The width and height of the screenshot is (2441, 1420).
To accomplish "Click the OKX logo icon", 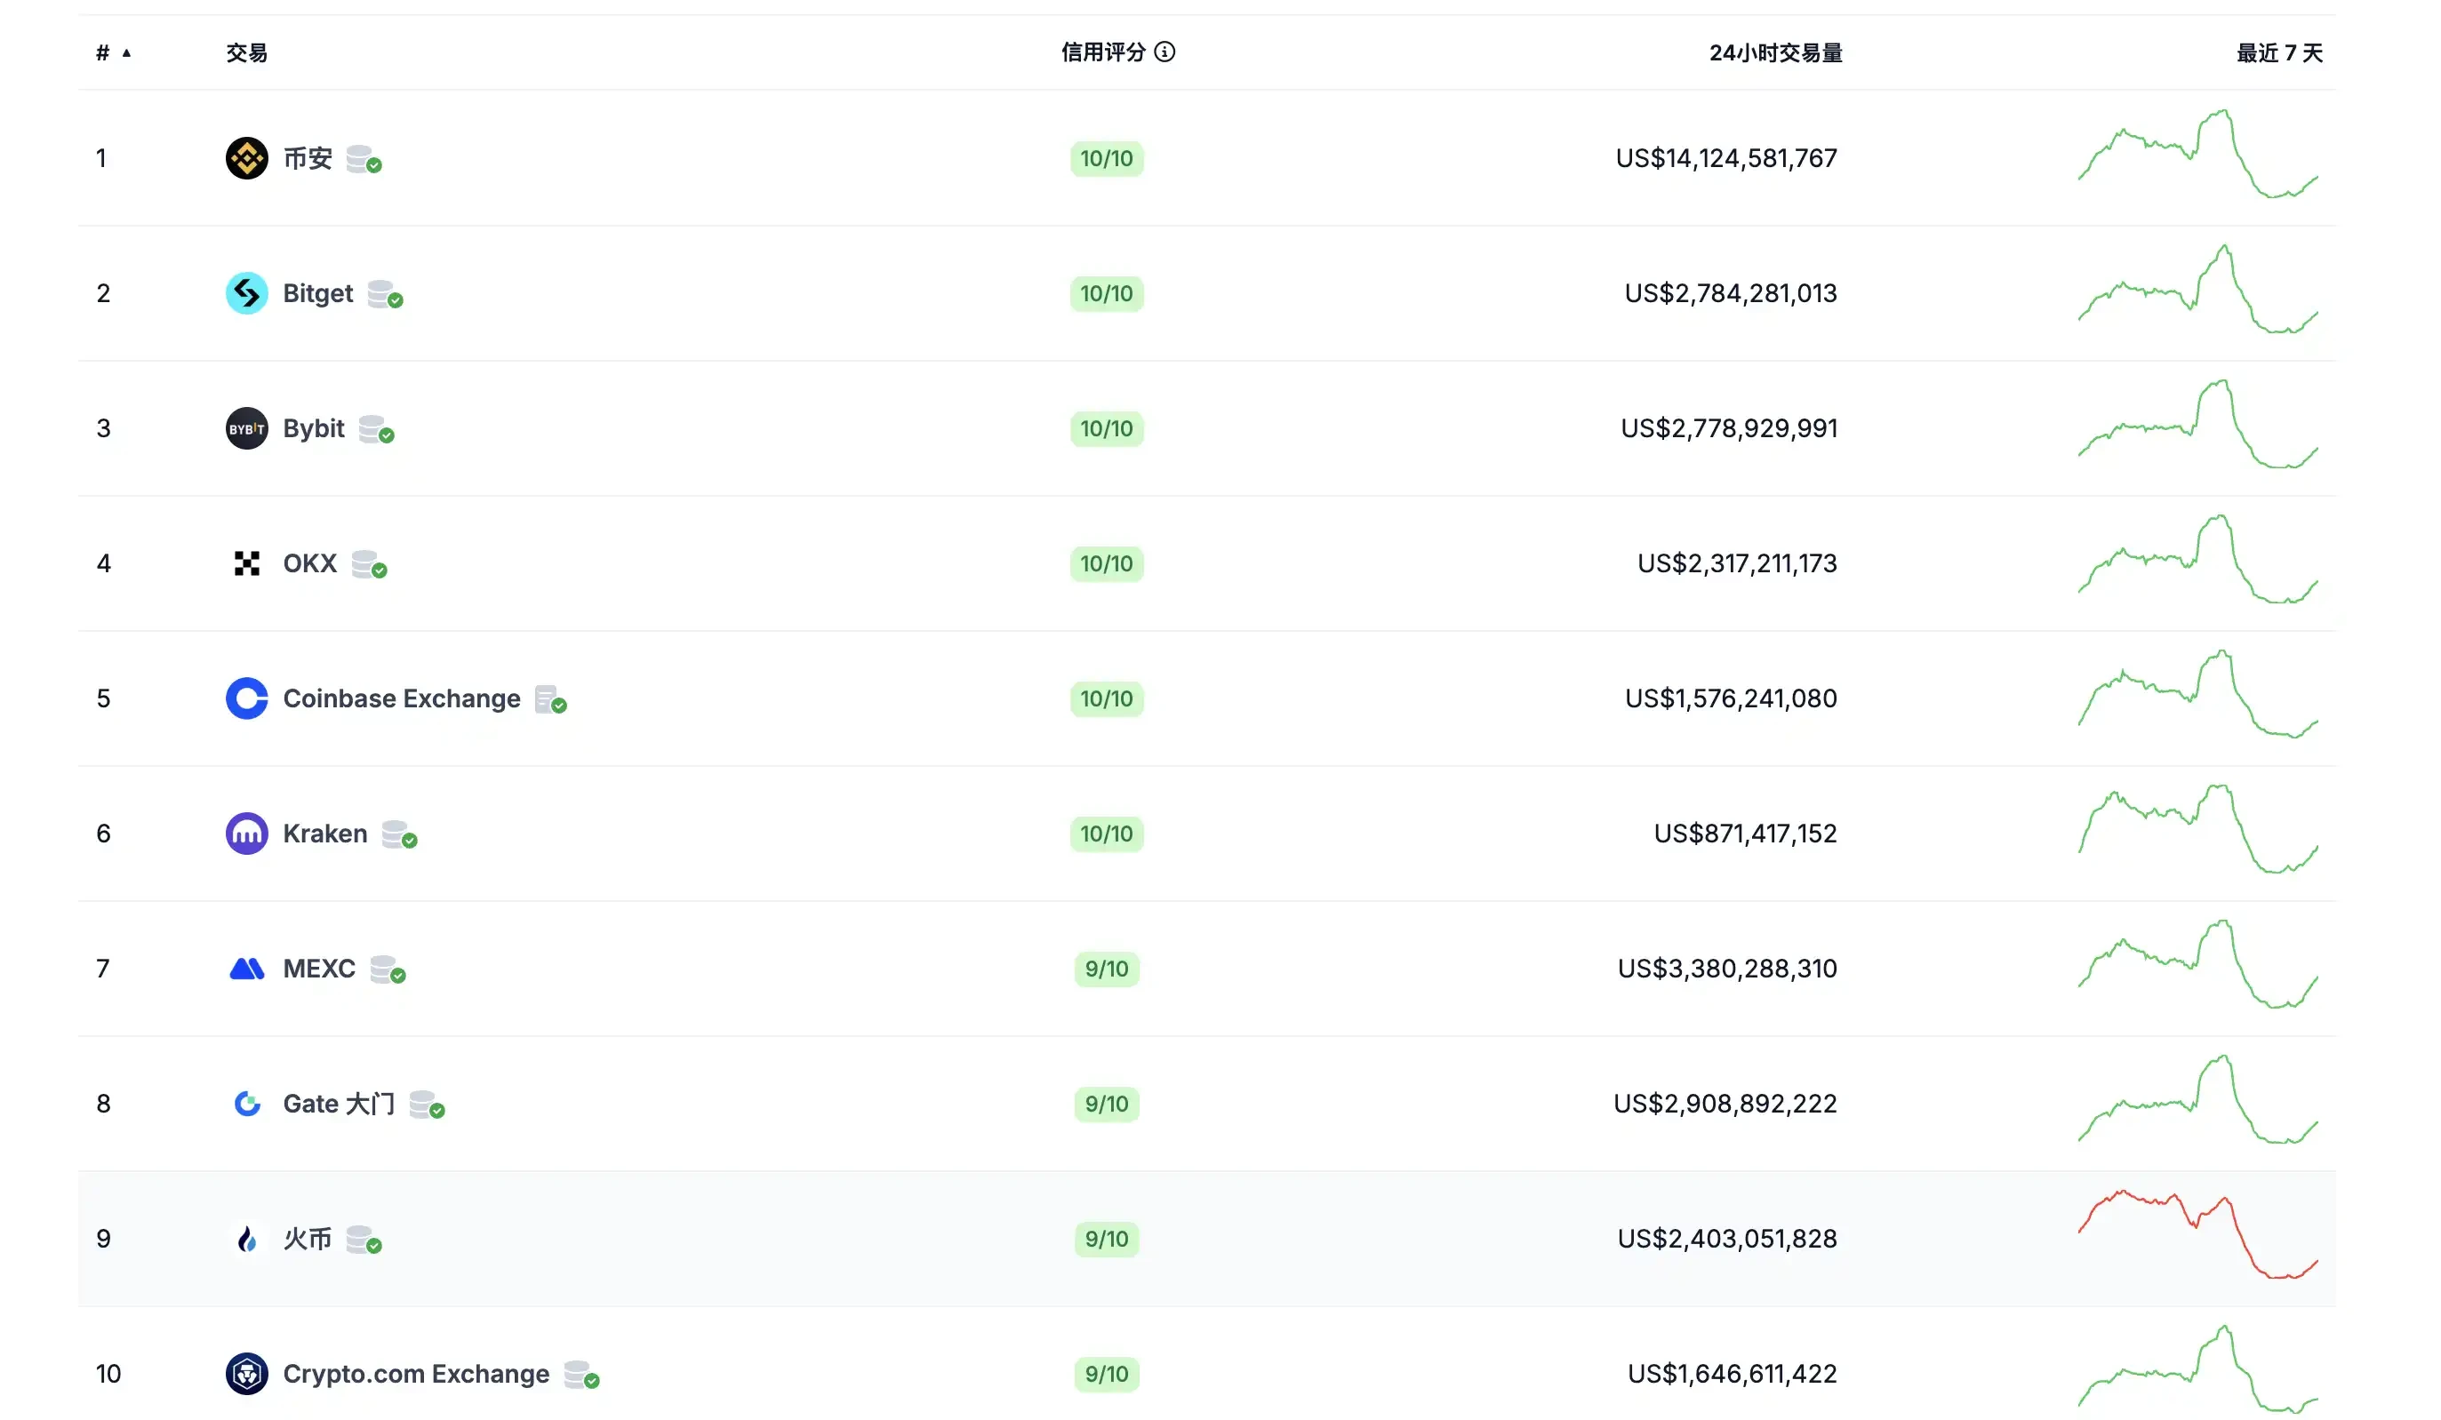I will 247,562.
